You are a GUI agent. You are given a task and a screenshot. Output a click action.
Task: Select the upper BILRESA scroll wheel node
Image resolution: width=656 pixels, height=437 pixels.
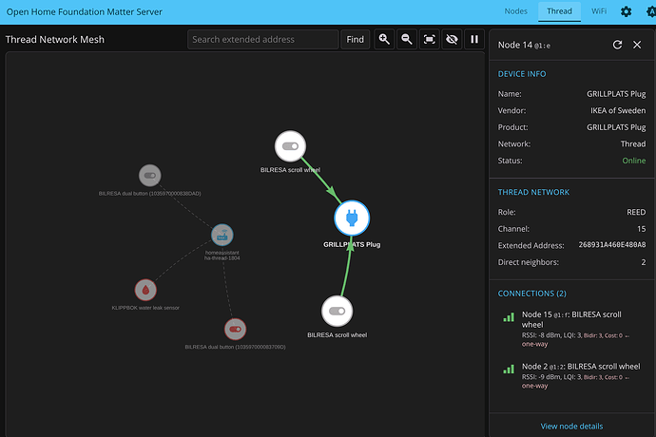pyautogui.click(x=290, y=146)
